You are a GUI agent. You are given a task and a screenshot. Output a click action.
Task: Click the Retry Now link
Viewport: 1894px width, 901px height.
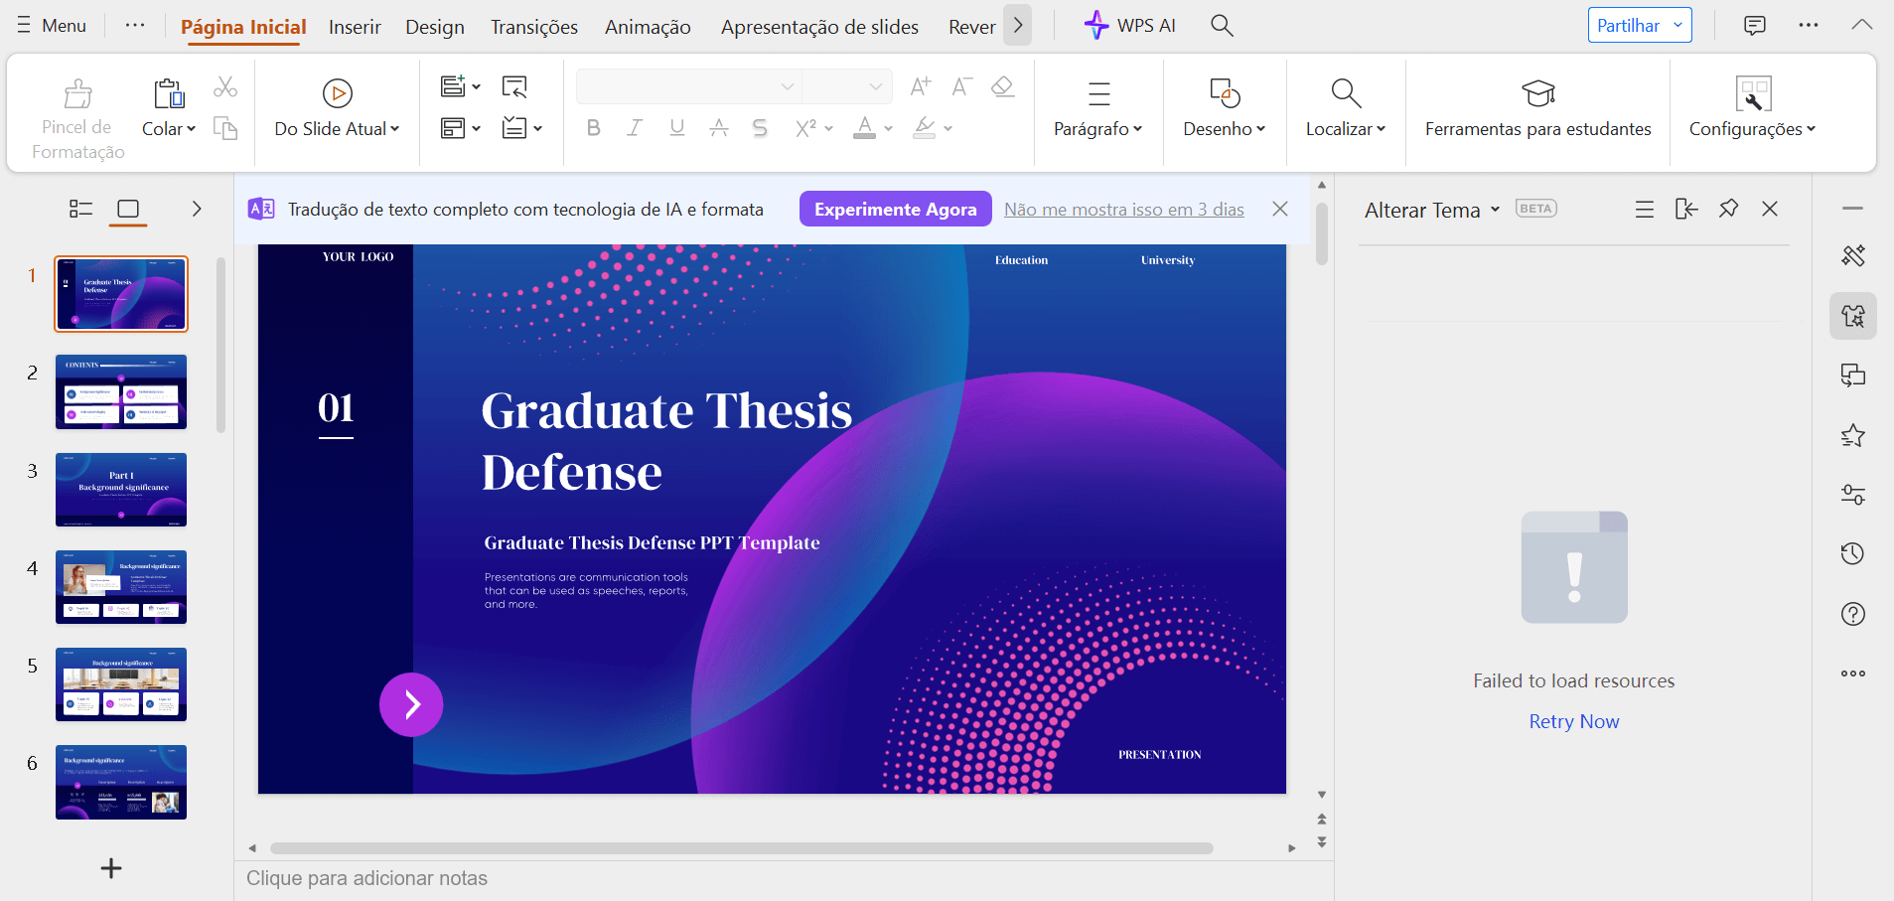1573,721
